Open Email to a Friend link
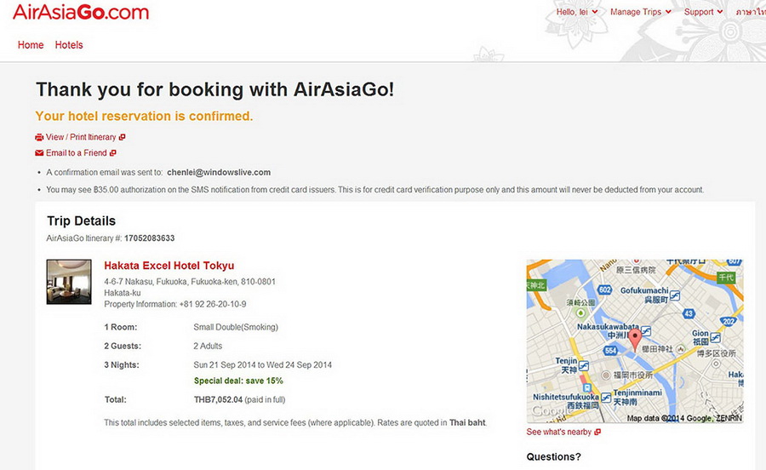 pyautogui.click(x=77, y=153)
